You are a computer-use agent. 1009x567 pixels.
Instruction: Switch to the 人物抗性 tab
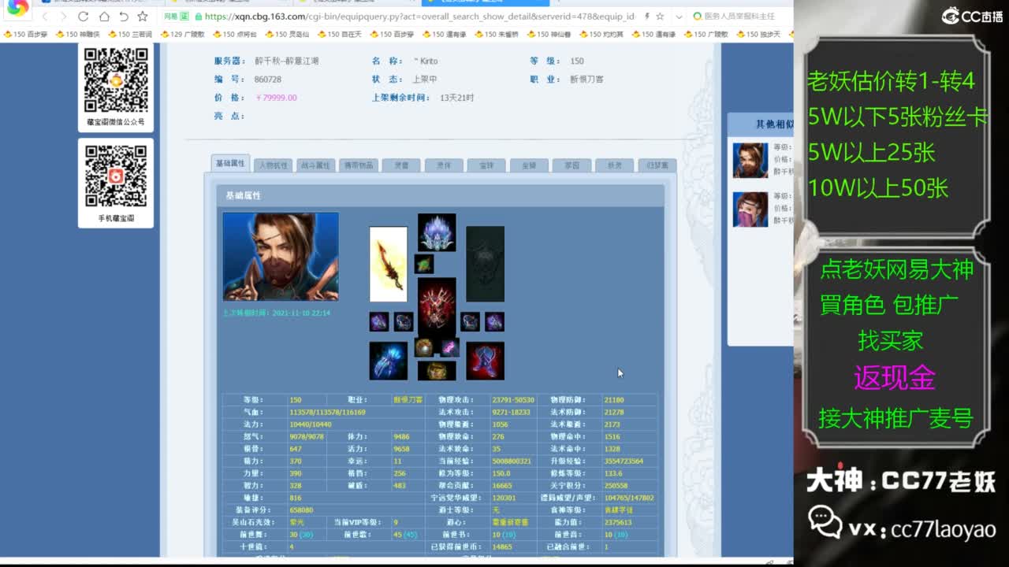coord(274,165)
